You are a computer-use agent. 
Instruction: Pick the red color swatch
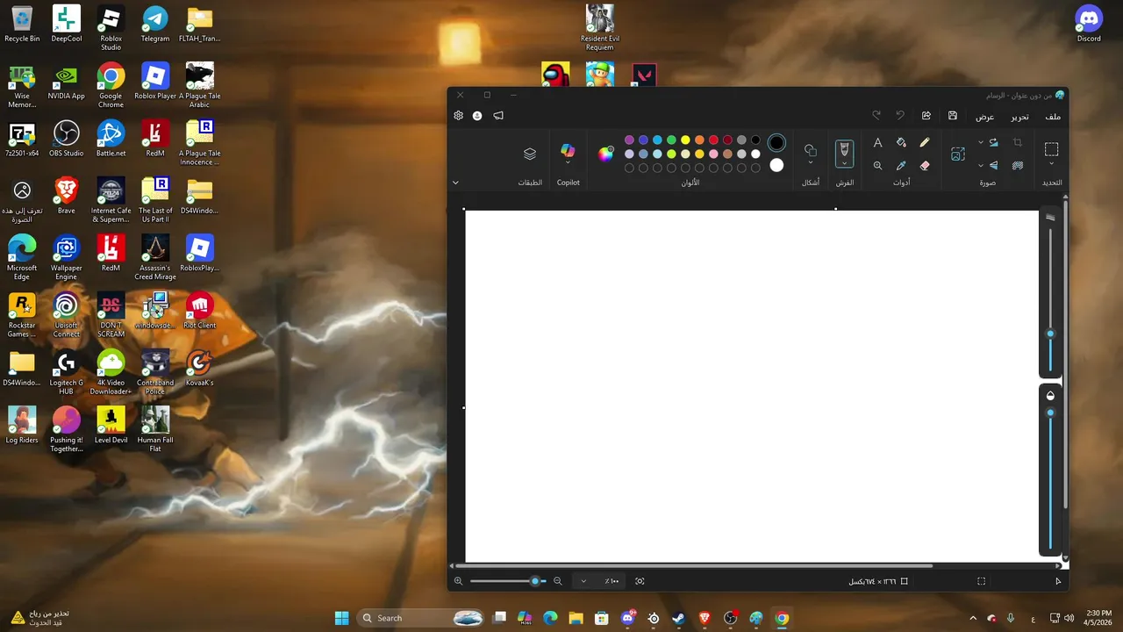(x=713, y=140)
